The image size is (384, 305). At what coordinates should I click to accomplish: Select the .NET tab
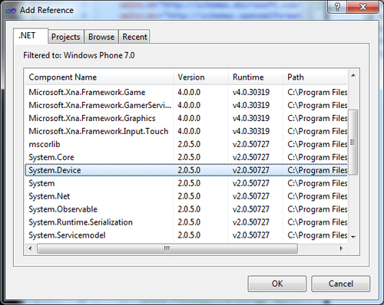pyautogui.click(x=31, y=36)
